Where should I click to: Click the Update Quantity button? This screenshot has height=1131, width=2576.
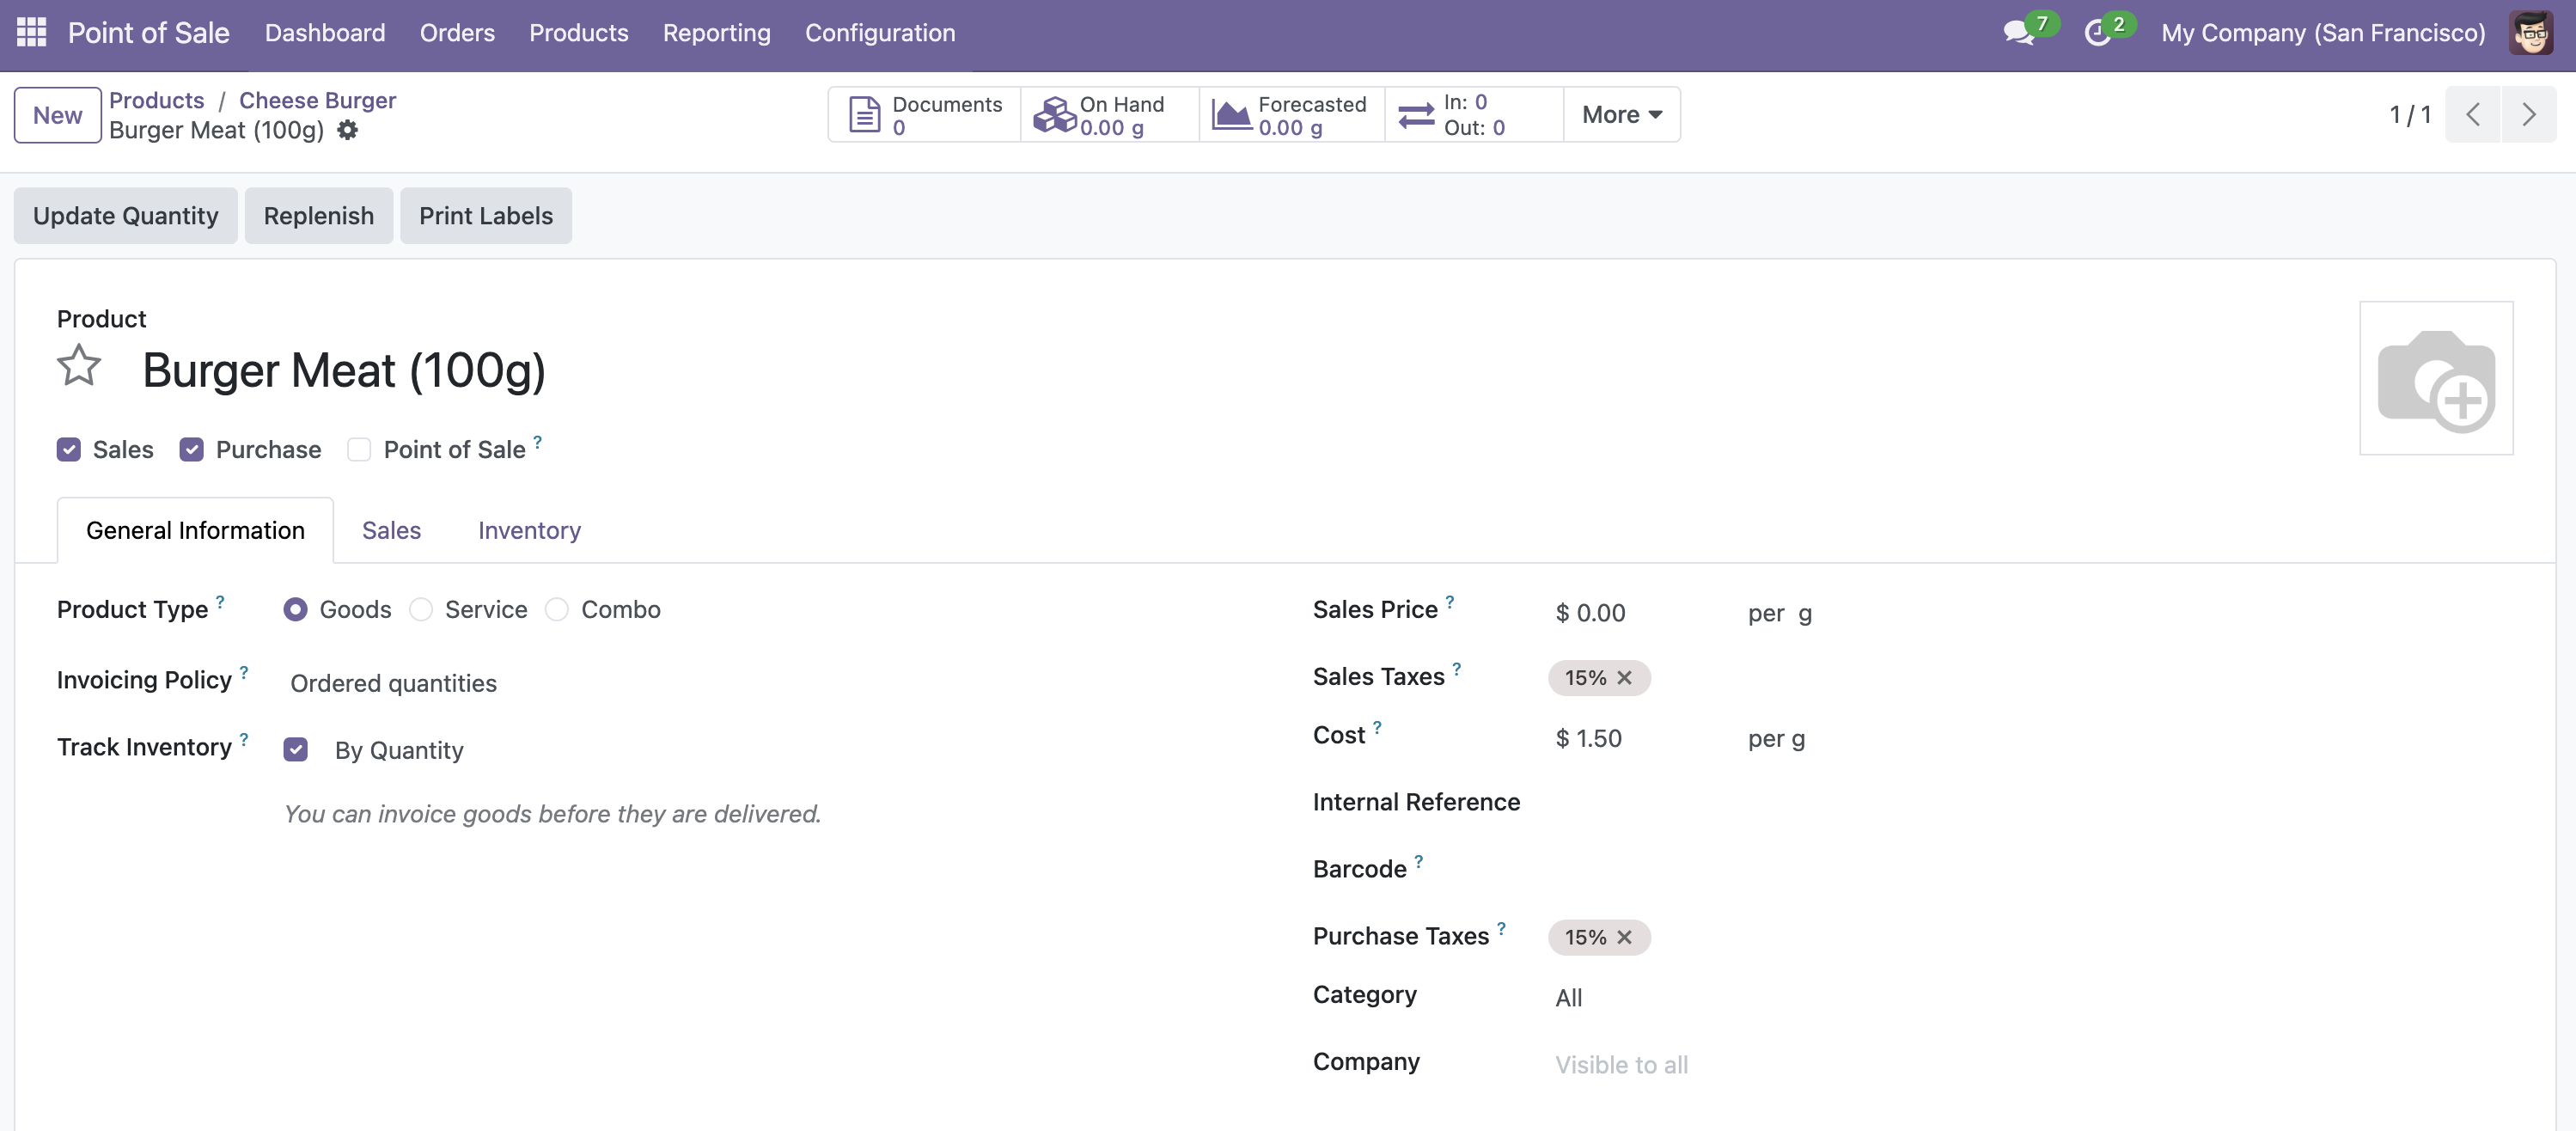(x=125, y=216)
